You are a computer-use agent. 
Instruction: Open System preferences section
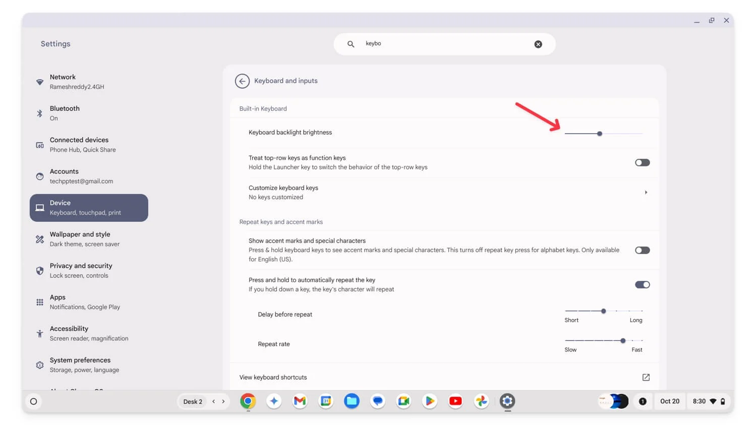(89, 365)
